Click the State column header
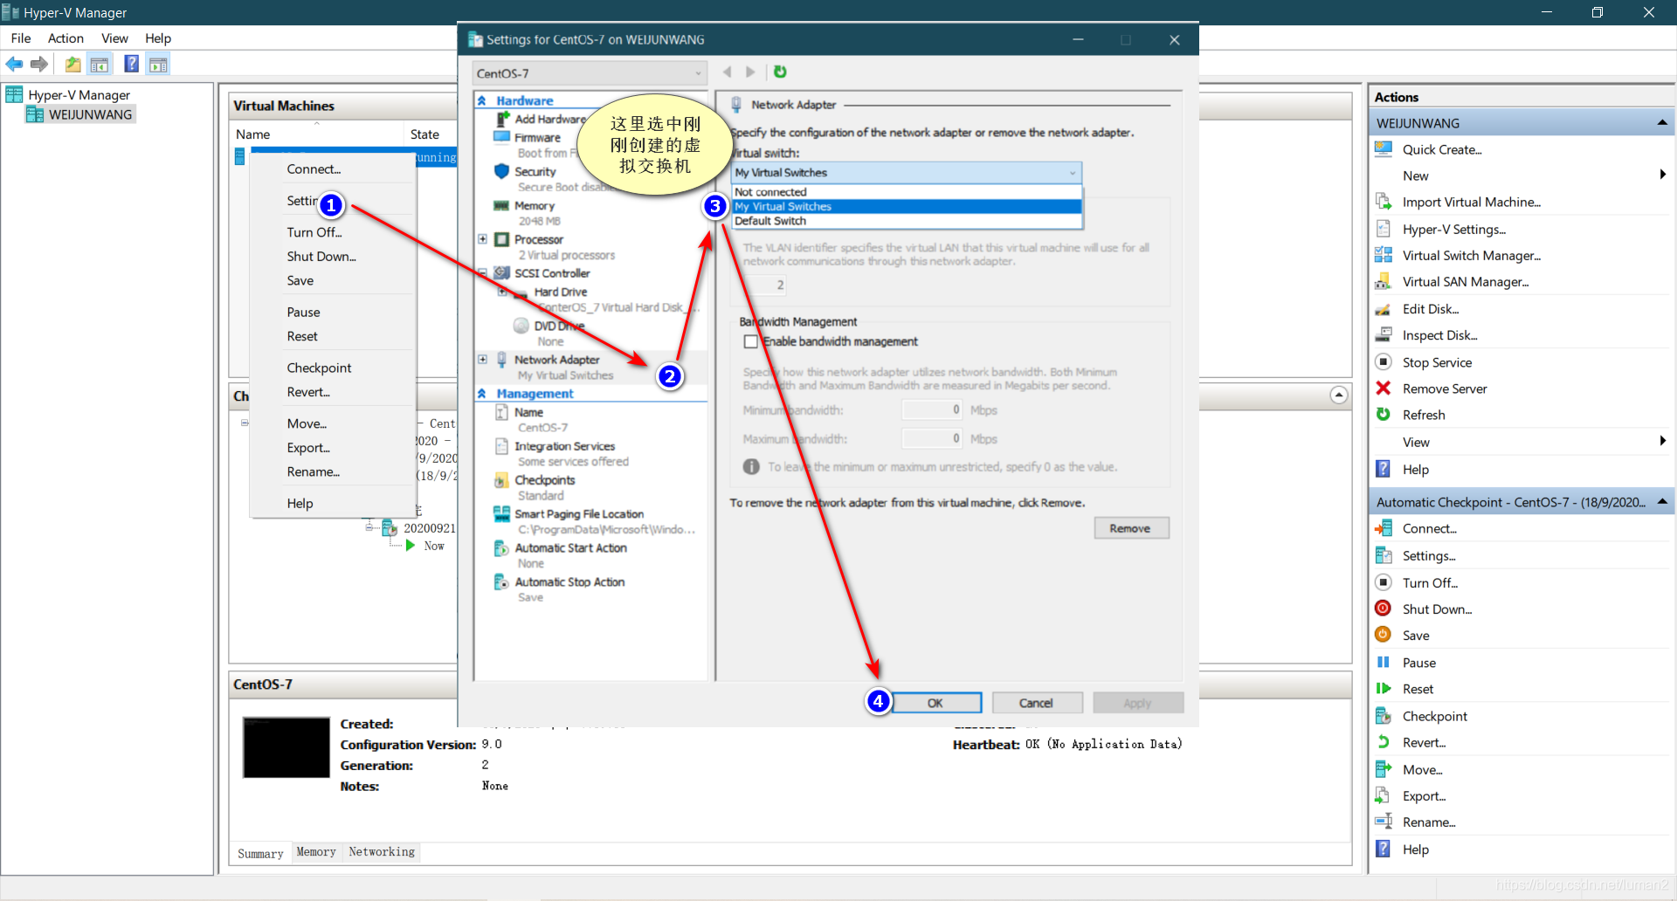Screen dimensions: 1677x901 click(424, 134)
